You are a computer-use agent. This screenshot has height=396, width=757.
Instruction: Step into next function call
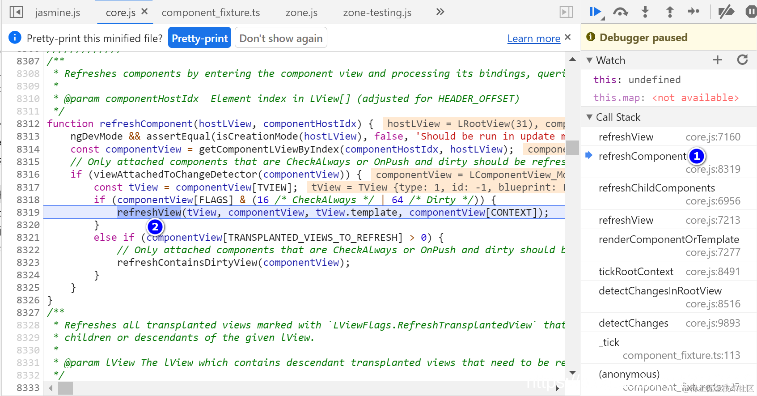(645, 12)
